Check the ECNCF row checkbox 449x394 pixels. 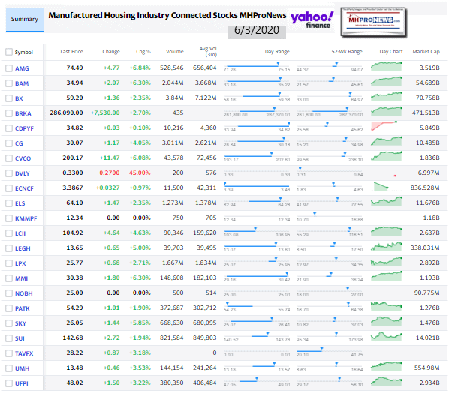coord(9,188)
